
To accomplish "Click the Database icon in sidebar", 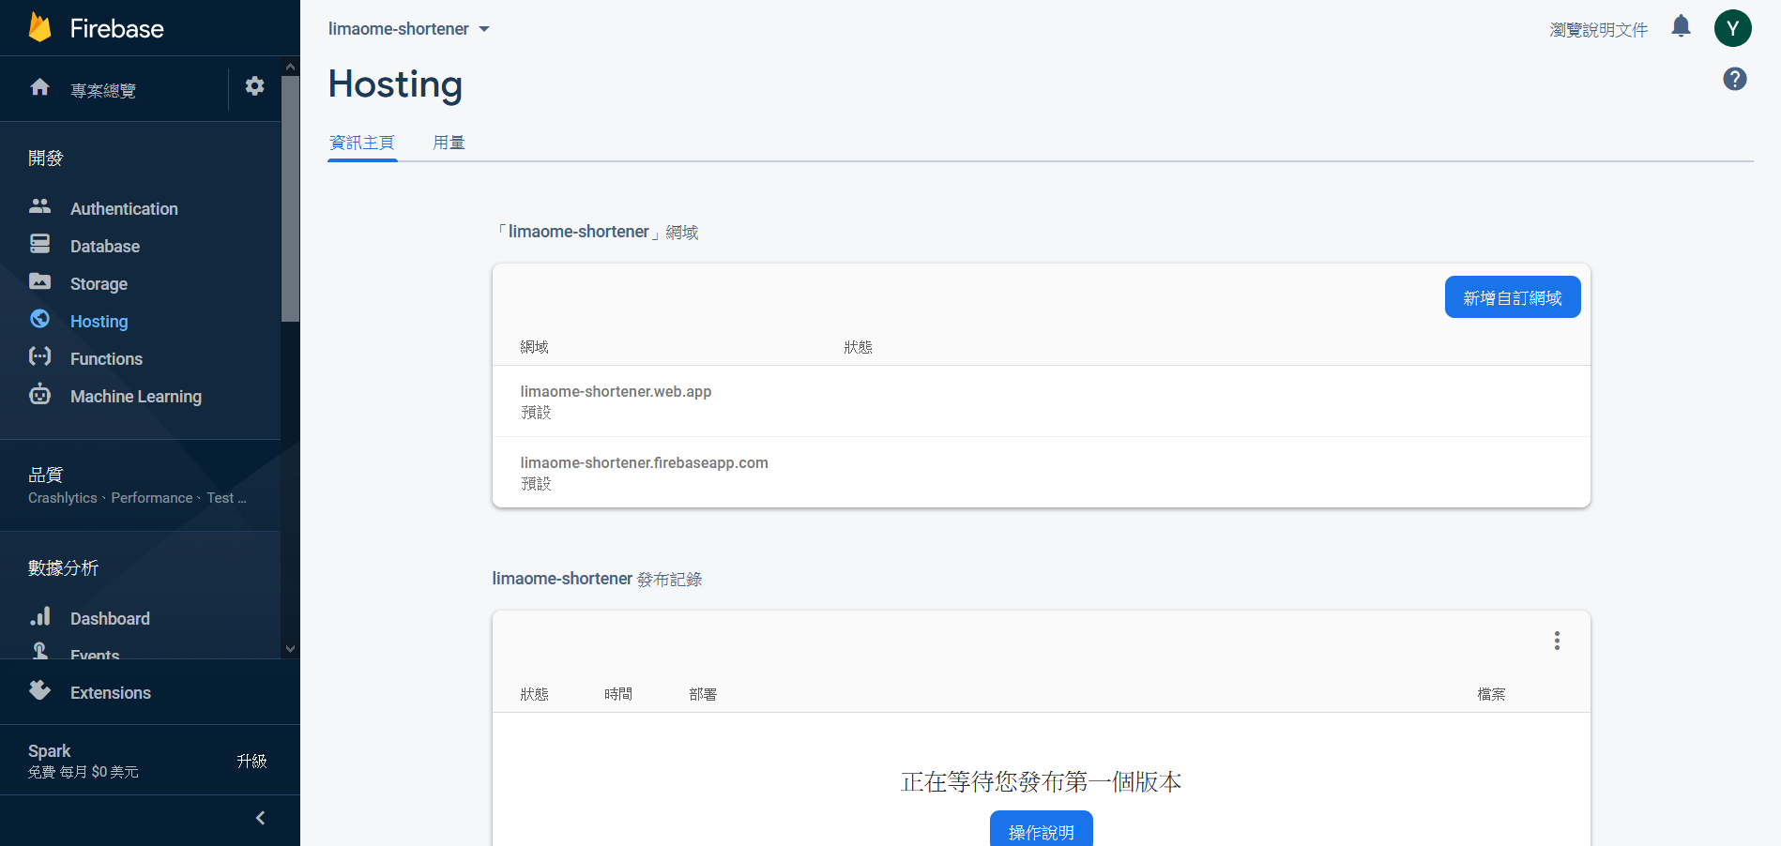I will [39, 244].
